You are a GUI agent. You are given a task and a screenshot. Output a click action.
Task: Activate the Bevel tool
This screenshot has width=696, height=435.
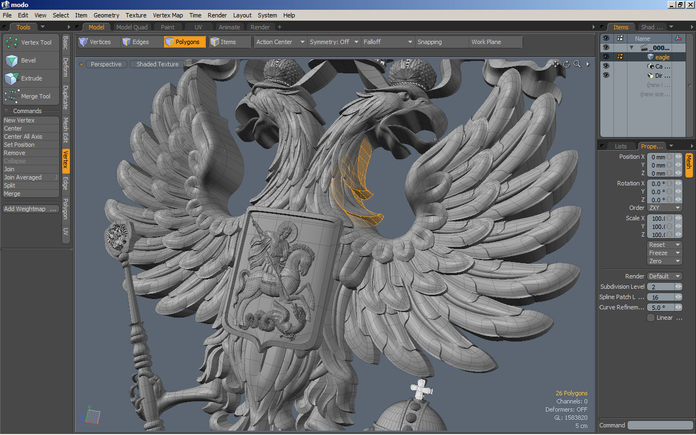pos(31,60)
